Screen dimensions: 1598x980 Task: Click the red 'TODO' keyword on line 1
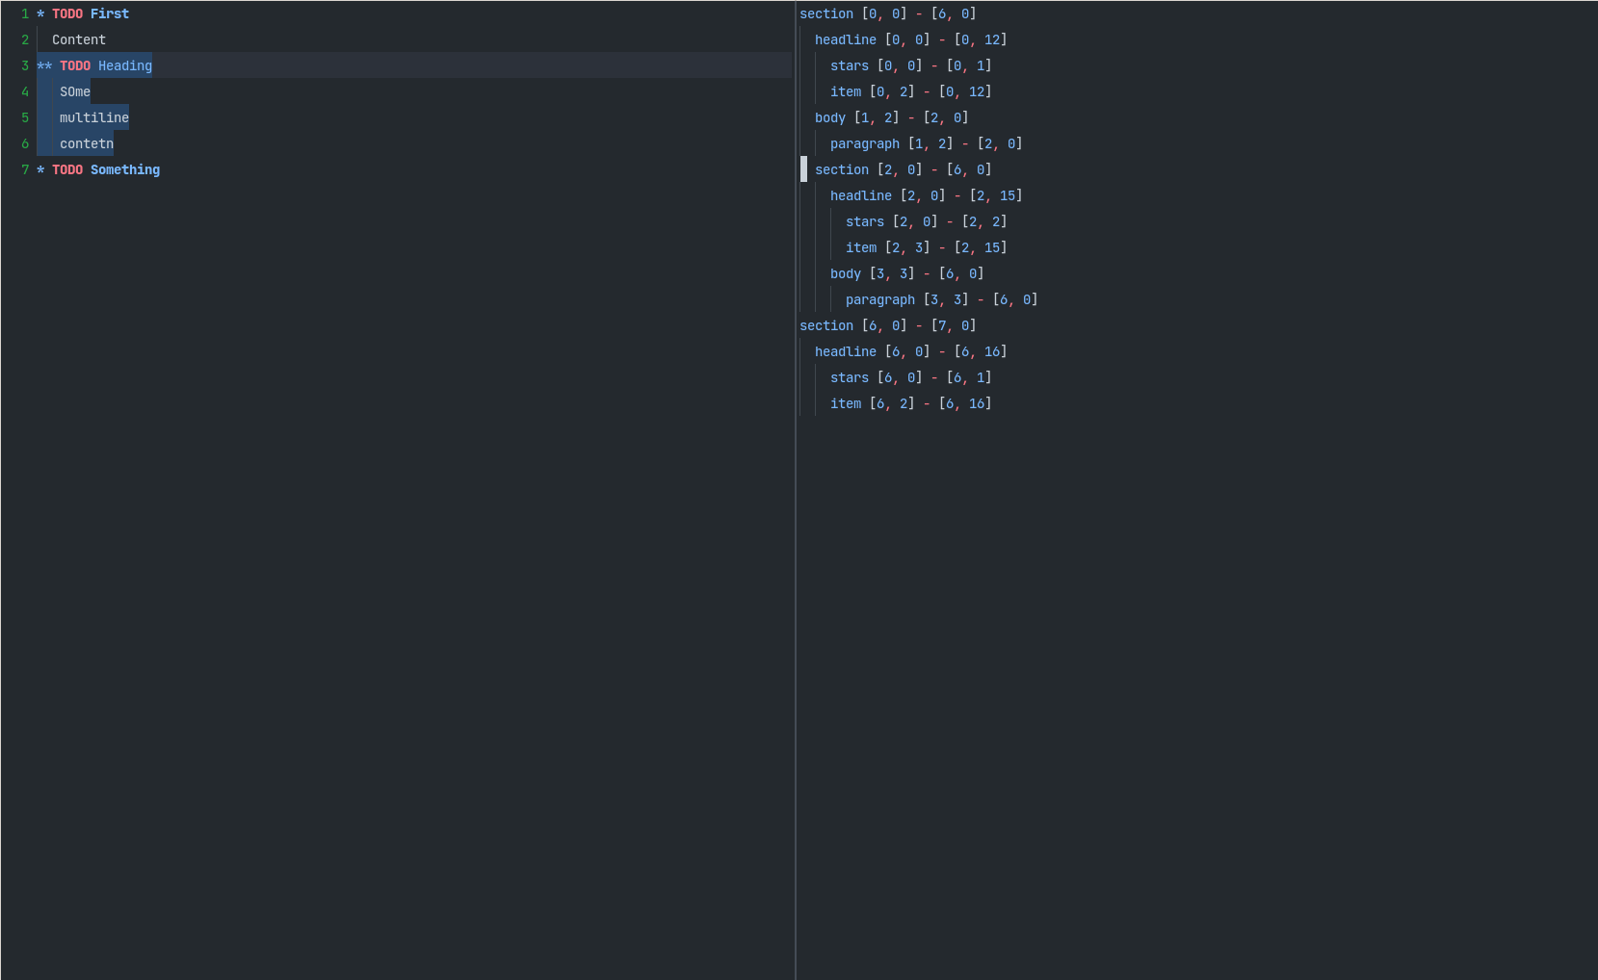[x=67, y=13]
